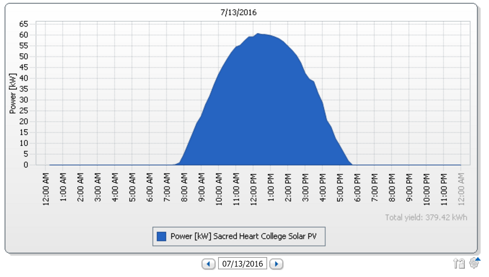Click the 0 value on the power axis

coord(26,165)
